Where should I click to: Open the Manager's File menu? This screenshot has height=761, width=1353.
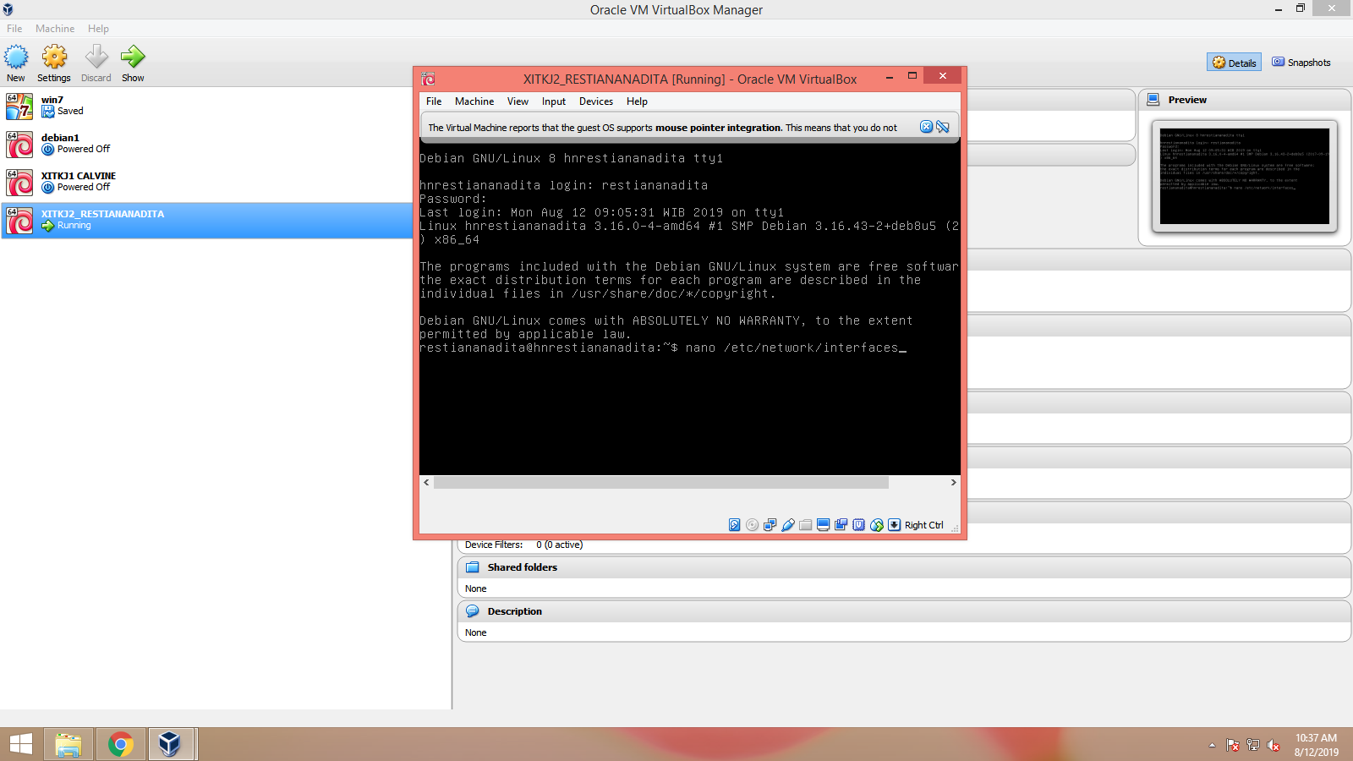(x=14, y=29)
